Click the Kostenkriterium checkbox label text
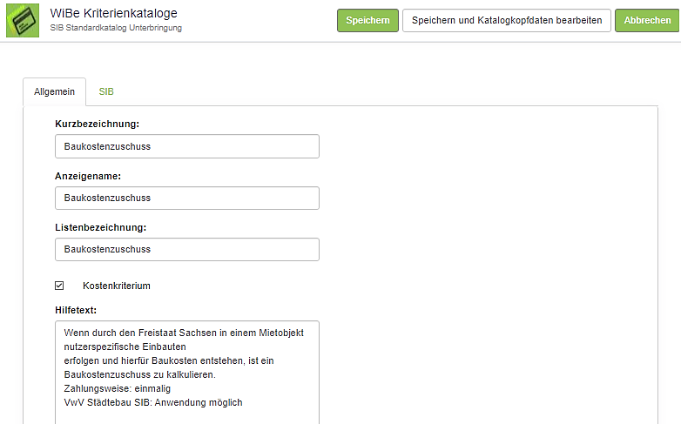 [x=117, y=286]
